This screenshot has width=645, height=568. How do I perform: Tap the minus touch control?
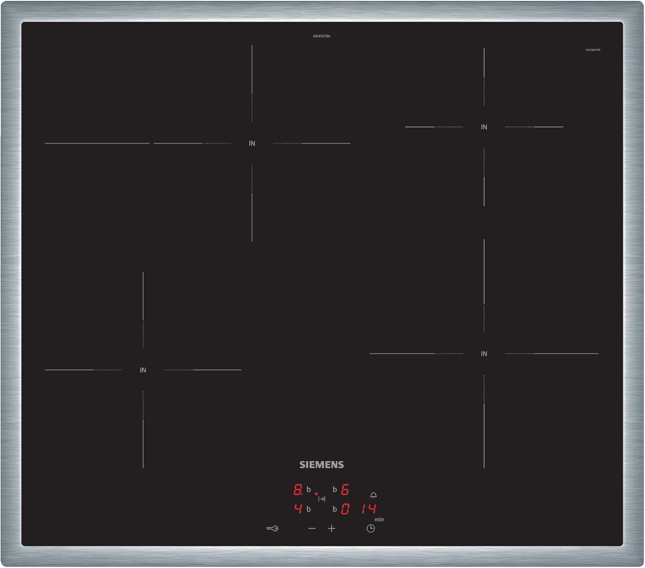coord(312,528)
